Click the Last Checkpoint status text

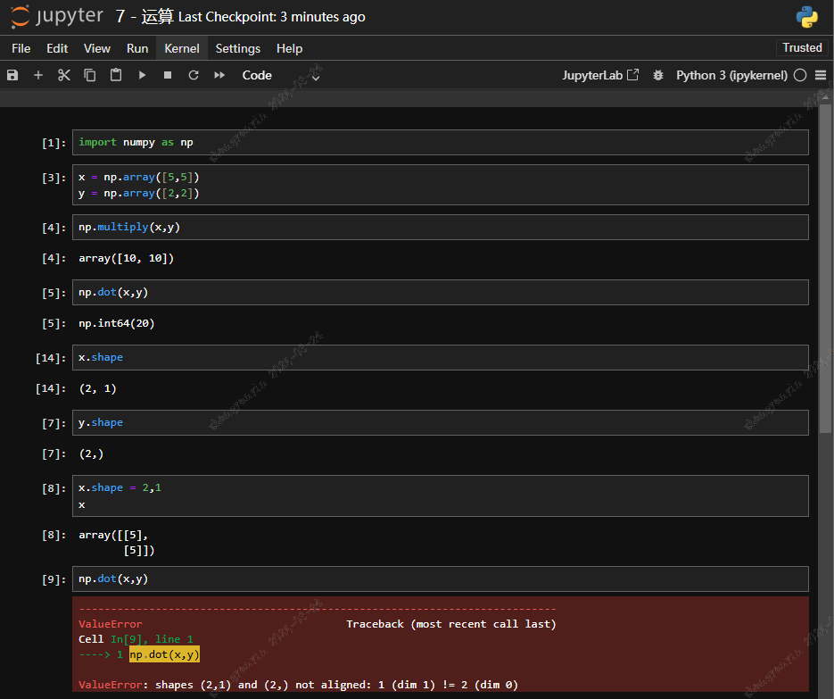click(x=272, y=17)
